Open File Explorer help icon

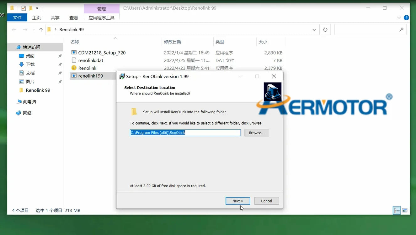tap(406, 18)
